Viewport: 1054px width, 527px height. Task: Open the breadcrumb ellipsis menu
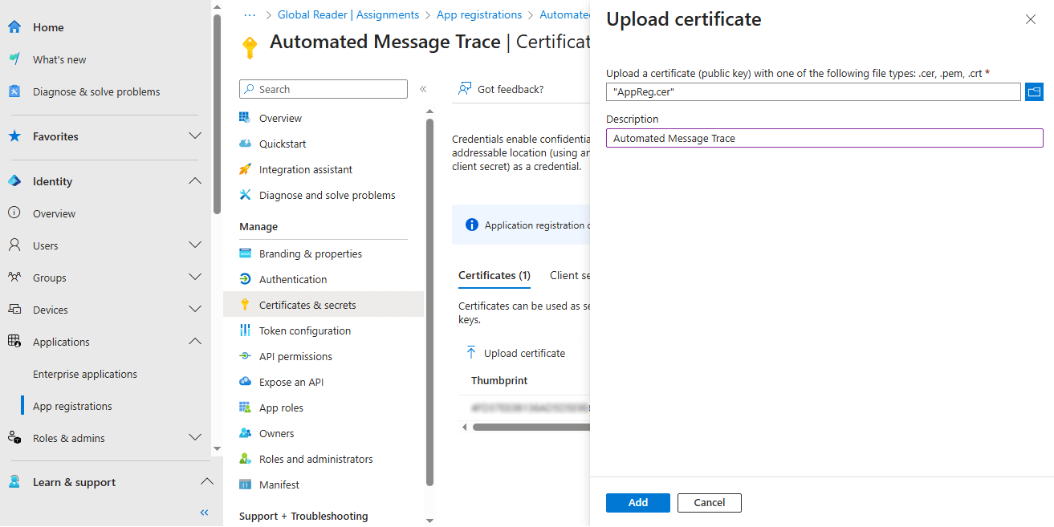pyautogui.click(x=250, y=14)
